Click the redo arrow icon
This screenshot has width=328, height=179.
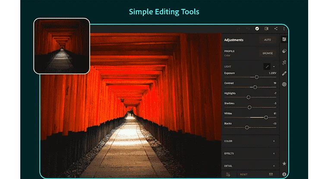[x=238, y=29]
